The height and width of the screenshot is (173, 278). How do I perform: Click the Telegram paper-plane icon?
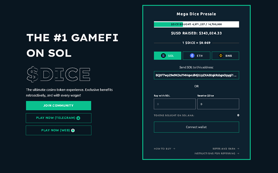[78, 118]
